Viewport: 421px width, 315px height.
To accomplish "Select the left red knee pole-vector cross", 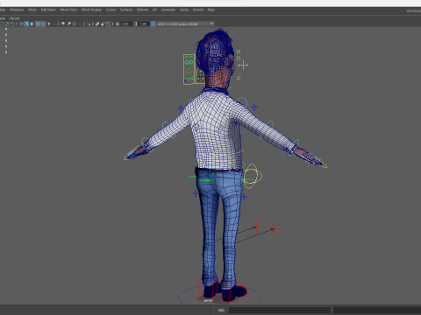I will tap(256, 227).
